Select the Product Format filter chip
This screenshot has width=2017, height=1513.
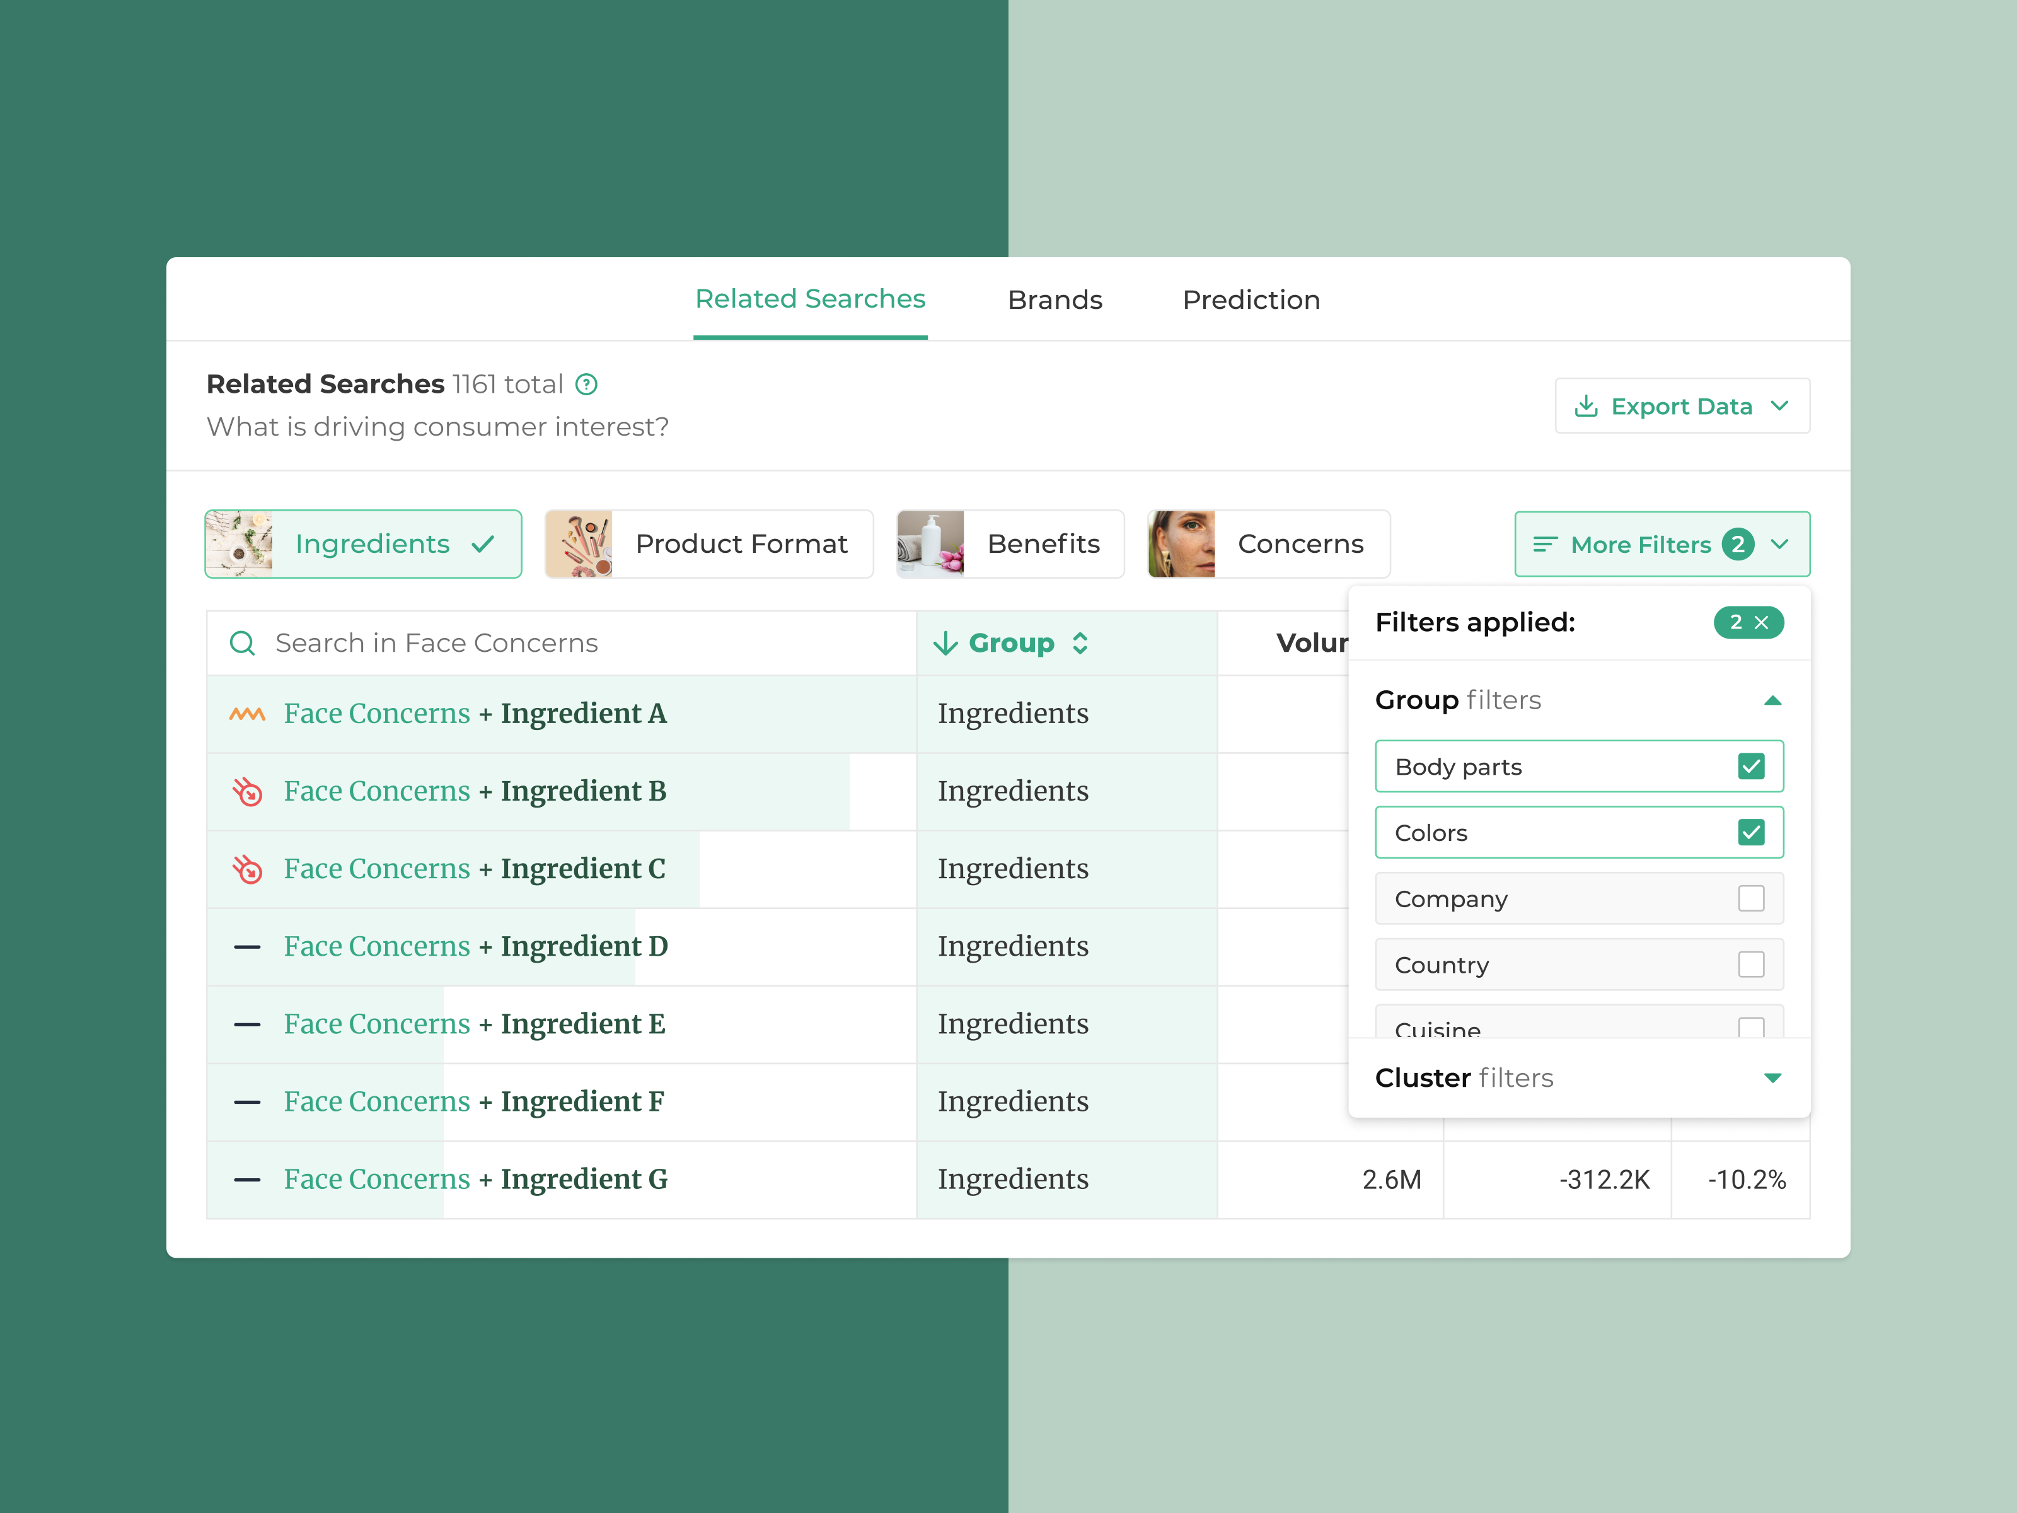(x=708, y=543)
